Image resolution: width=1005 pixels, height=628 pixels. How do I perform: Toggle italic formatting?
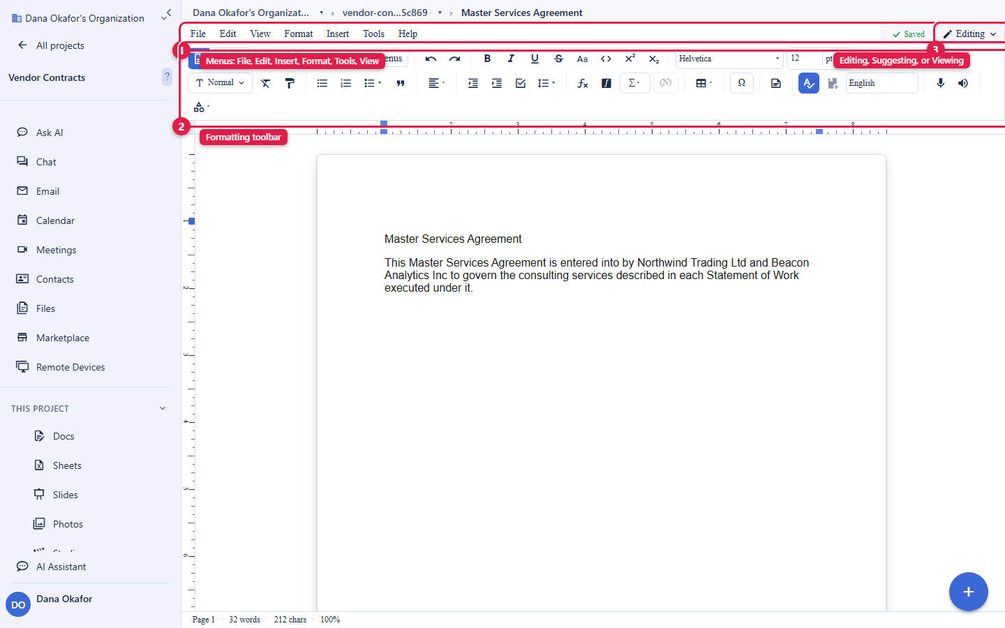click(x=511, y=59)
